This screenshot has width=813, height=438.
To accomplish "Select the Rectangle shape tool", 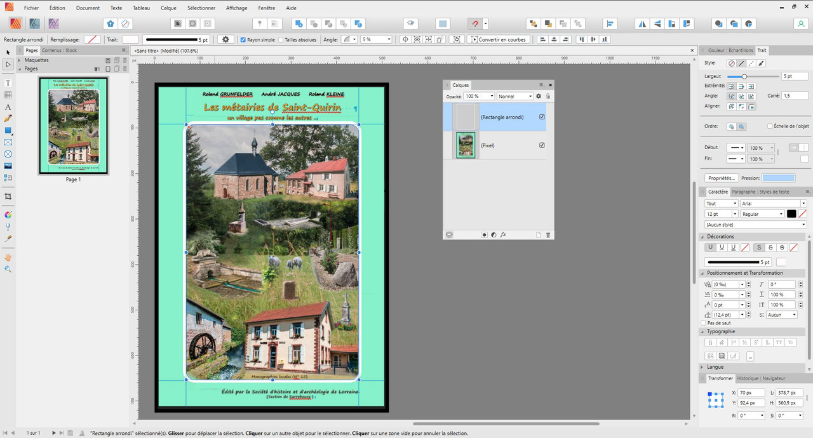I will click(x=8, y=130).
